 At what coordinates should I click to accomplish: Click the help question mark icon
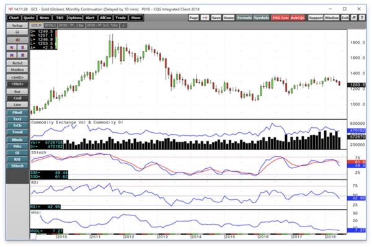pos(362,18)
